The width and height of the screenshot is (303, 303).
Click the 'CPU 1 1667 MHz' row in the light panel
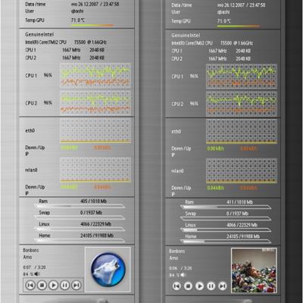coord(65,50)
